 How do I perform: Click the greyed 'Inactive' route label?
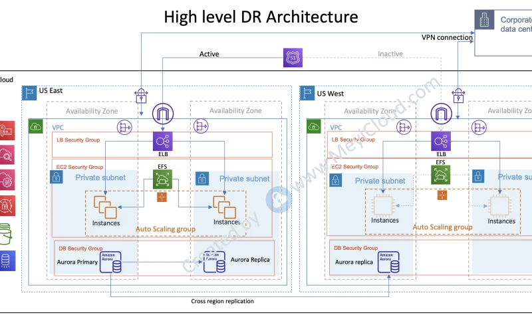390,54
